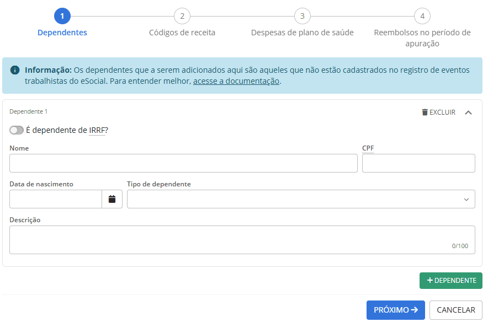Viewport: 488px width, 322px height.
Task: Collapse the Dependente 1 section via chevron
Action: pos(469,112)
